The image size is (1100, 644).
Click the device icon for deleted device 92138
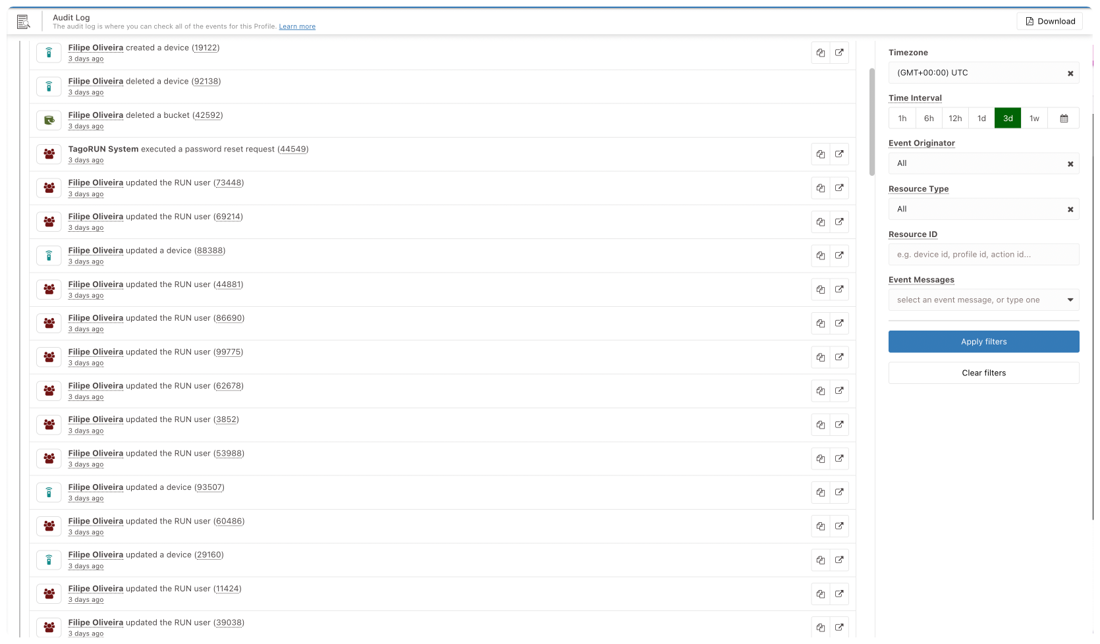(49, 86)
